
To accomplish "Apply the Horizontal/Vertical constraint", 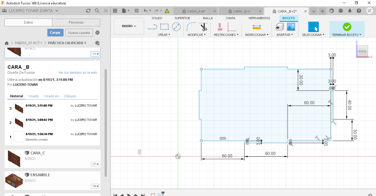I will (x=220, y=27).
